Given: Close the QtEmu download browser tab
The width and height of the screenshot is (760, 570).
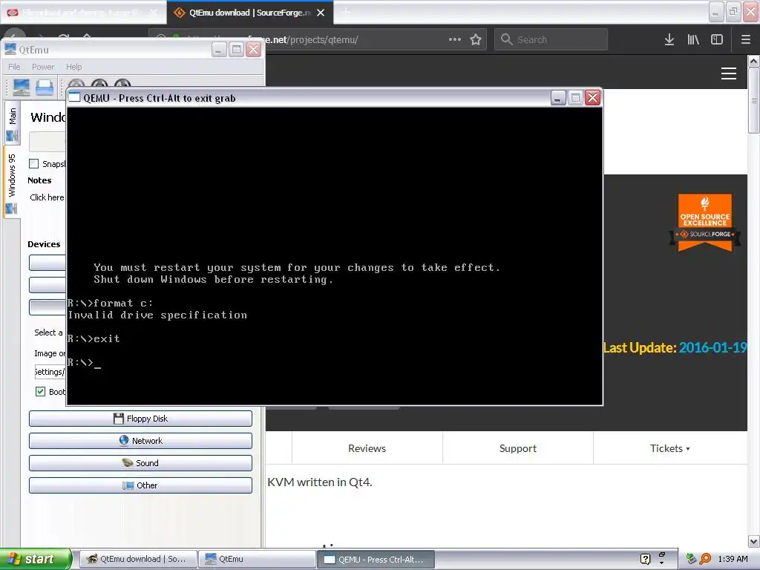Looking at the screenshot, I should point(321,13).
